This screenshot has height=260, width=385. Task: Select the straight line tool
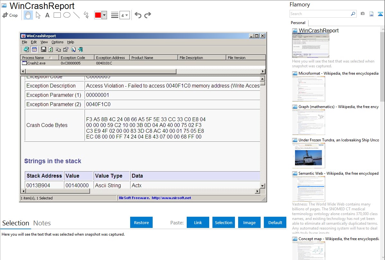pyautogui.click(x=76, y=15)
